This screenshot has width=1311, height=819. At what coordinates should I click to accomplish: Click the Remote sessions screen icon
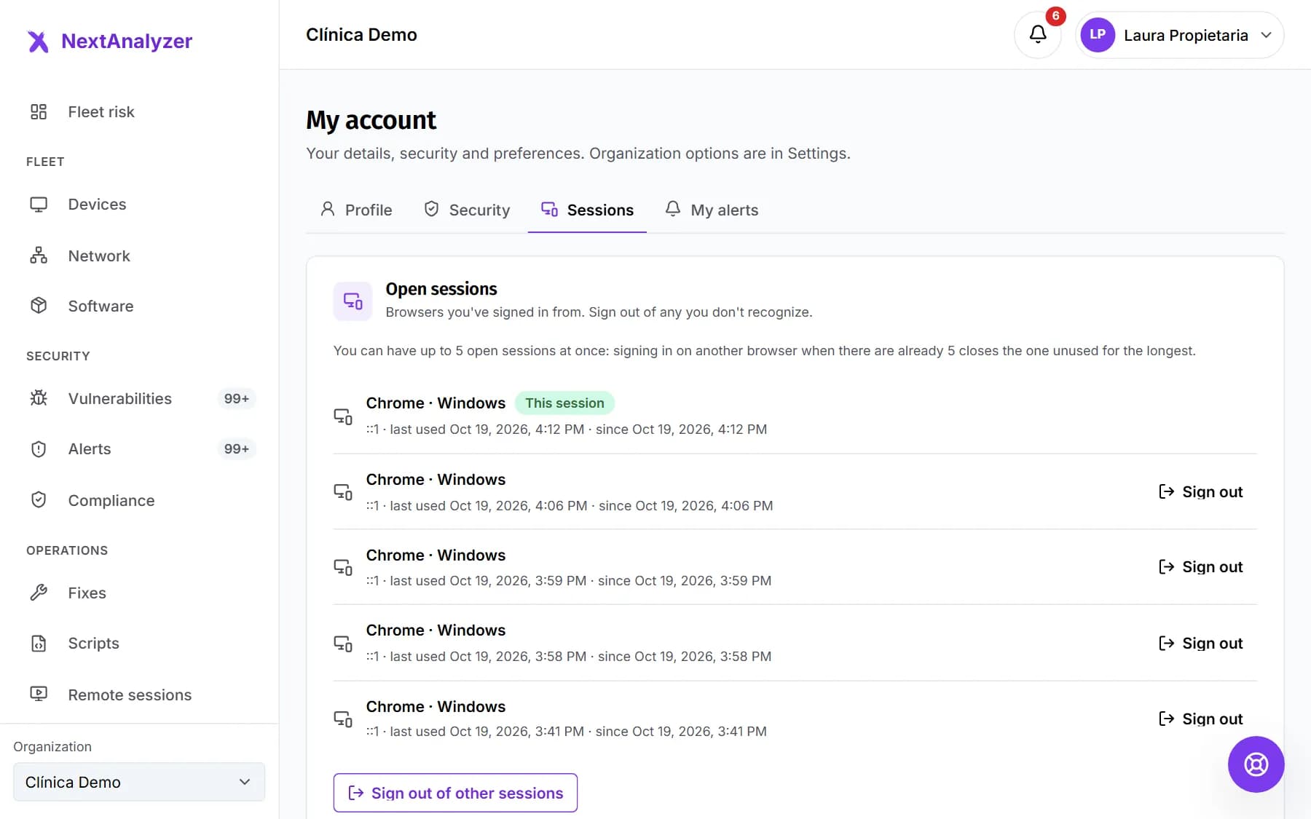pyautogui.click(x=39, y=695)
